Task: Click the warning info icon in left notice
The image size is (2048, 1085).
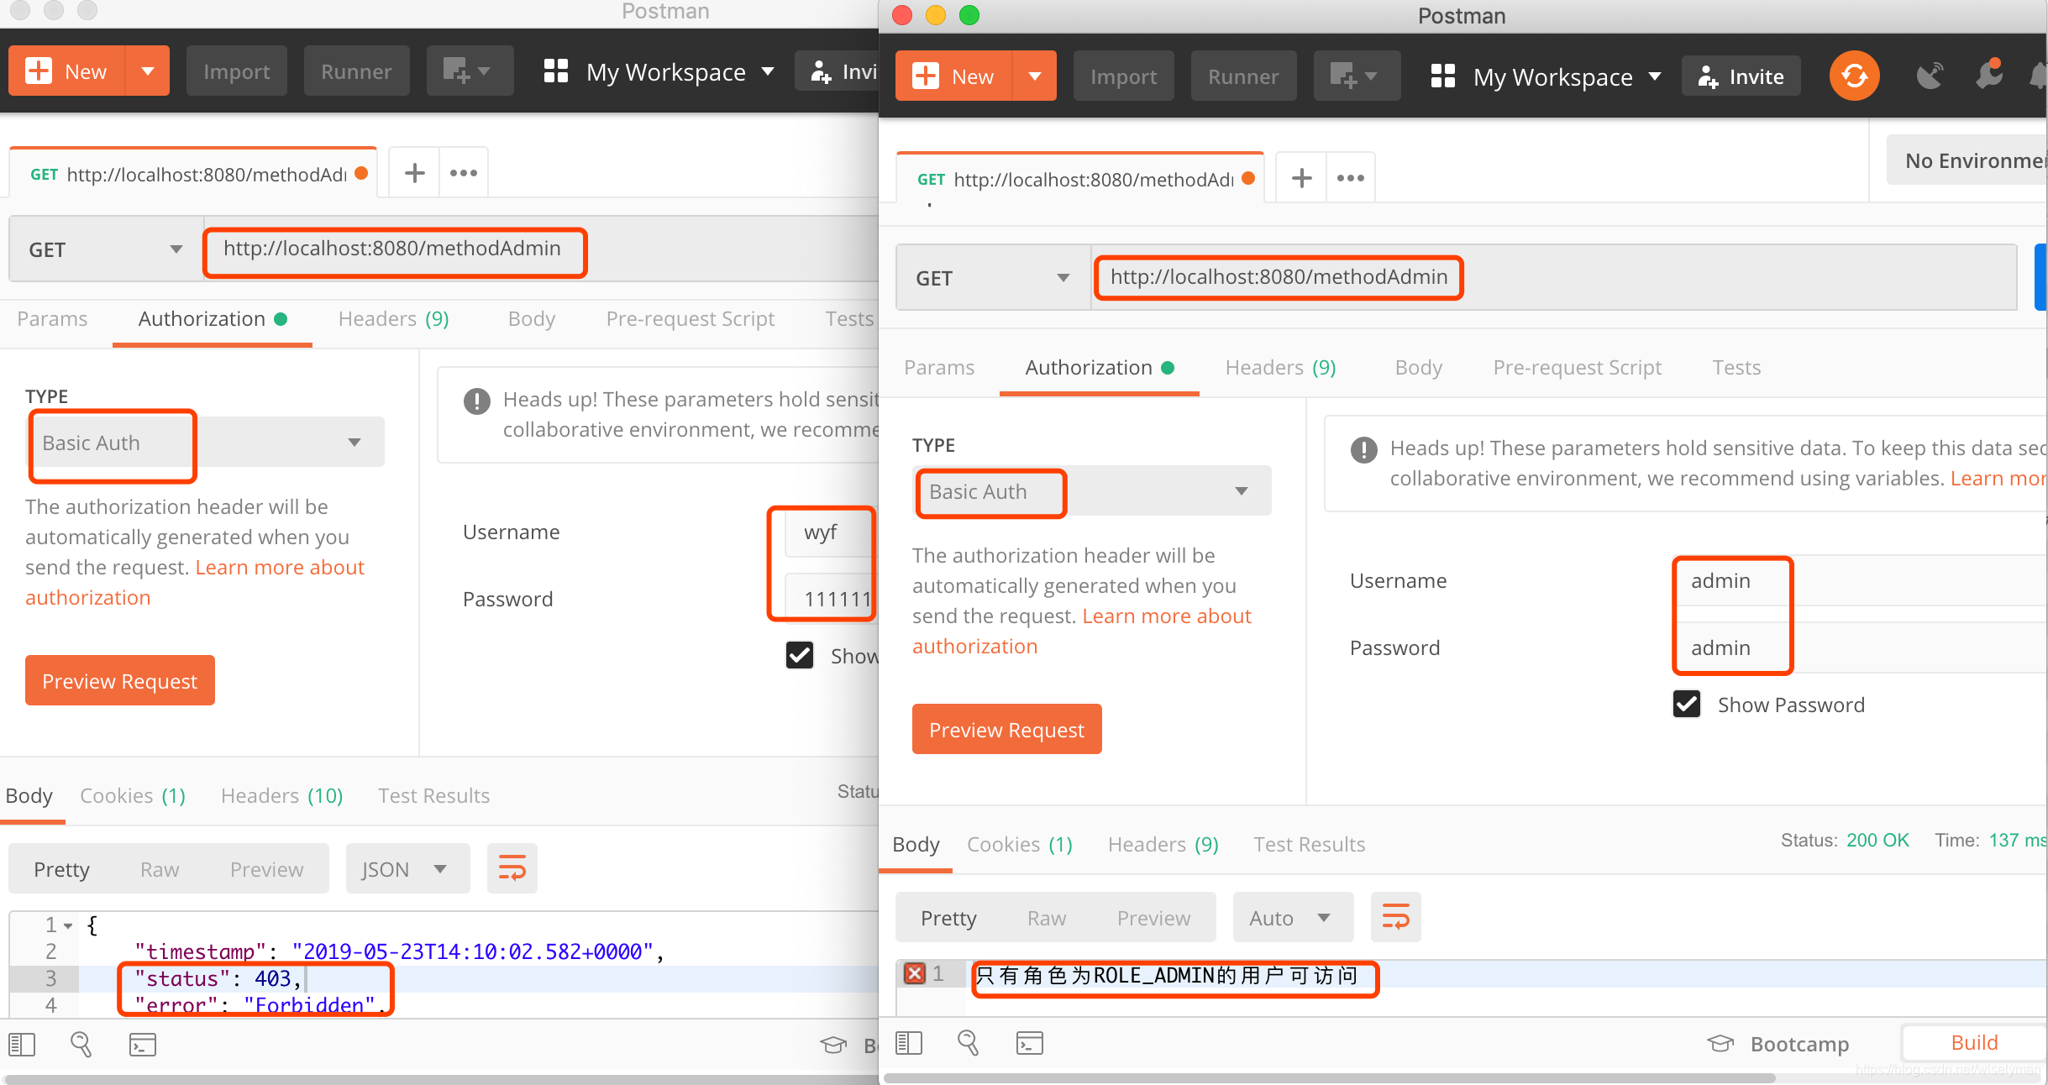Action: click(476, 401)
